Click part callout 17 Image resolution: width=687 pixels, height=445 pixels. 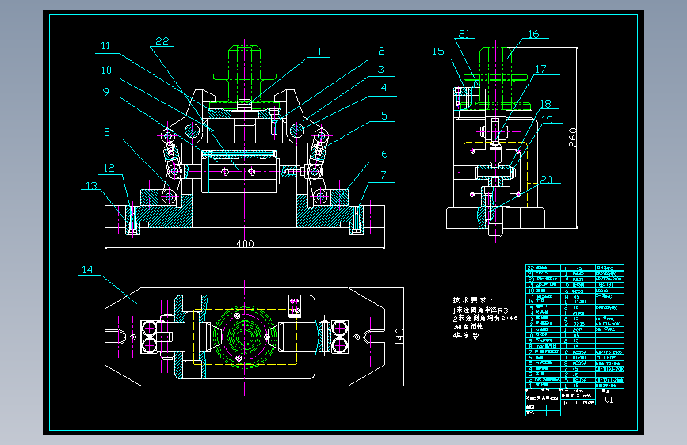[540, 69]
